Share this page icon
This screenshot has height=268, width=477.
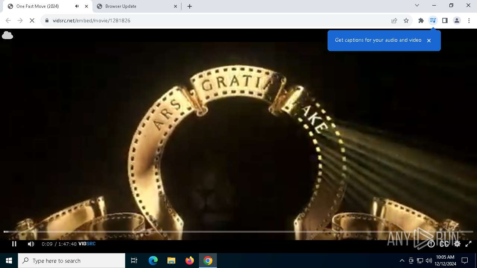pos(394,20)
